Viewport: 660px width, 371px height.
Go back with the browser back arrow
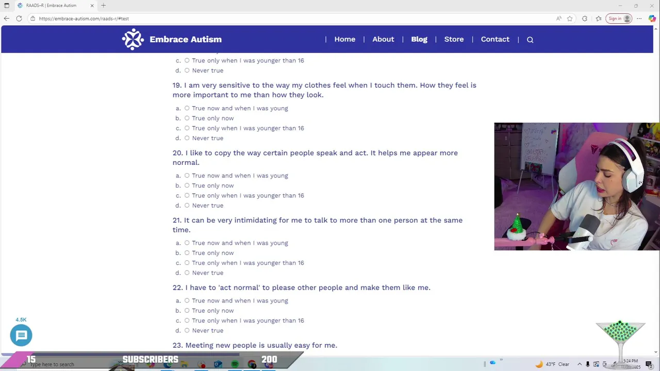coord(7,19)
